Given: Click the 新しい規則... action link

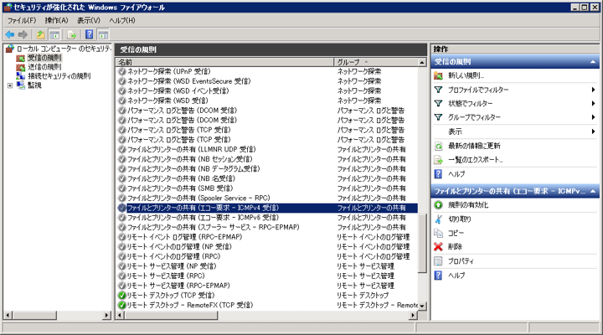Looking at the screenshot, I should pos(466,75).
